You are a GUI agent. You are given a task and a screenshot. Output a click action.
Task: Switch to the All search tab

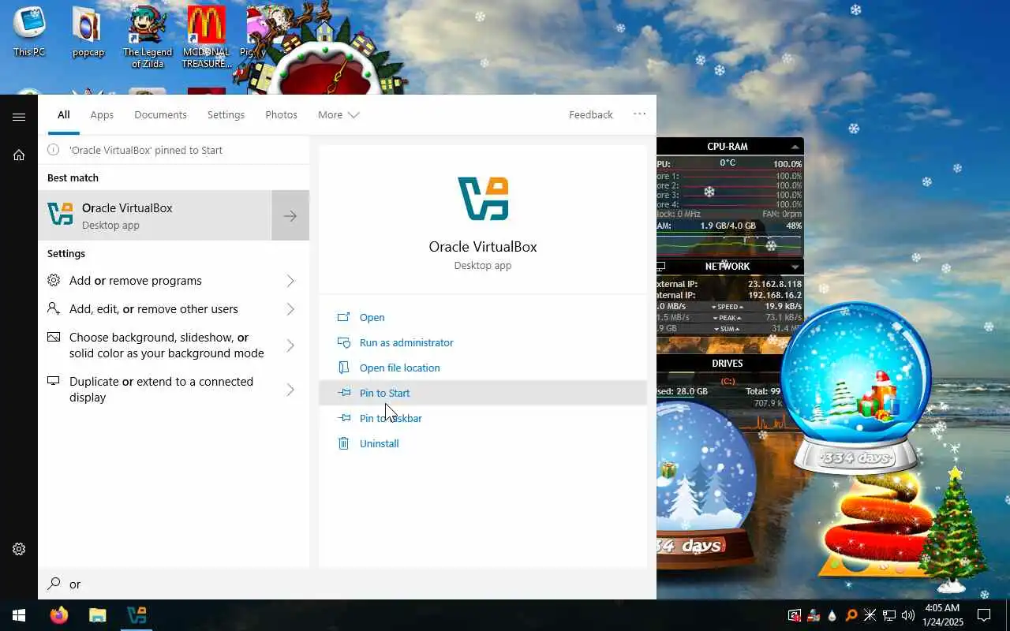click(x=63, y=114)
